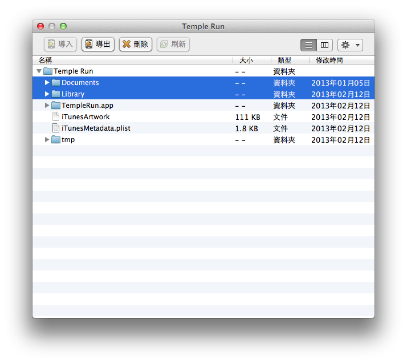Image resolution: width=407 pixels, height=363 pixels.
Task: Switch to list view mode
Action: tap(308, 45)
